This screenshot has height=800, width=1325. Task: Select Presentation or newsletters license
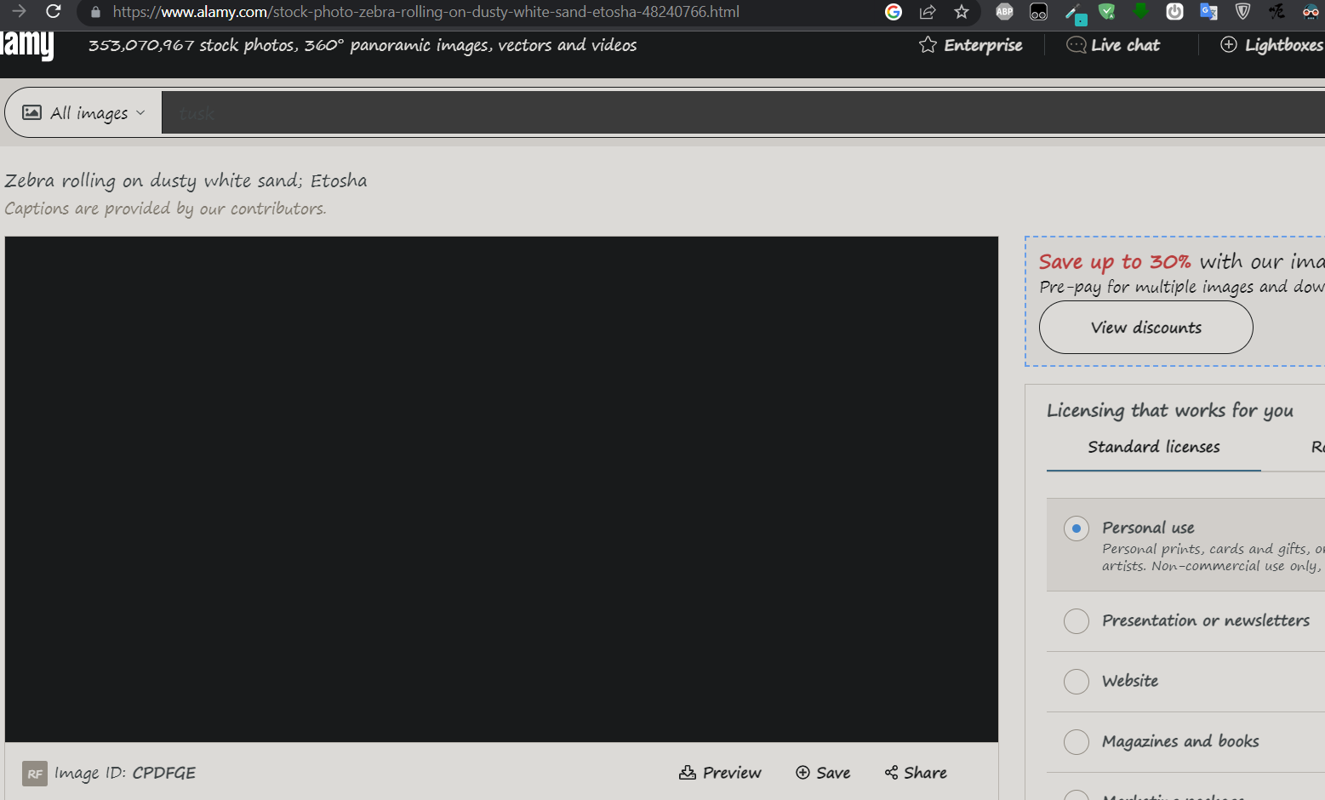[x=1076, y=621]
